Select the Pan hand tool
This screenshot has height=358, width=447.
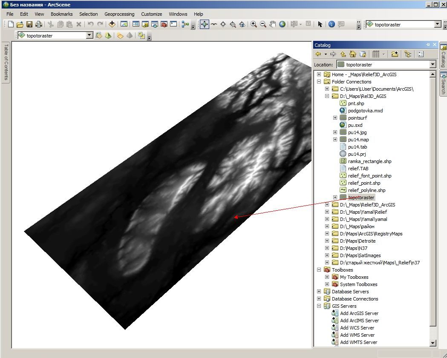(x=273, y=24)
